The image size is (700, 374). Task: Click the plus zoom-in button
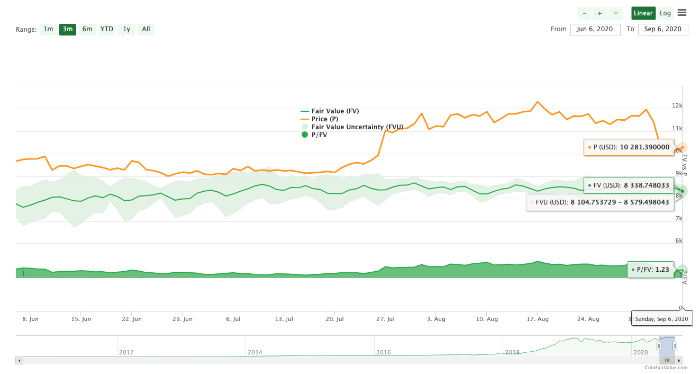tap(599, 13)
